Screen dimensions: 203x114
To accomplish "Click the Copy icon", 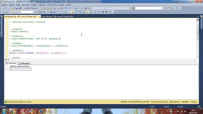I will pyautogui.click(x=58, y=8).
